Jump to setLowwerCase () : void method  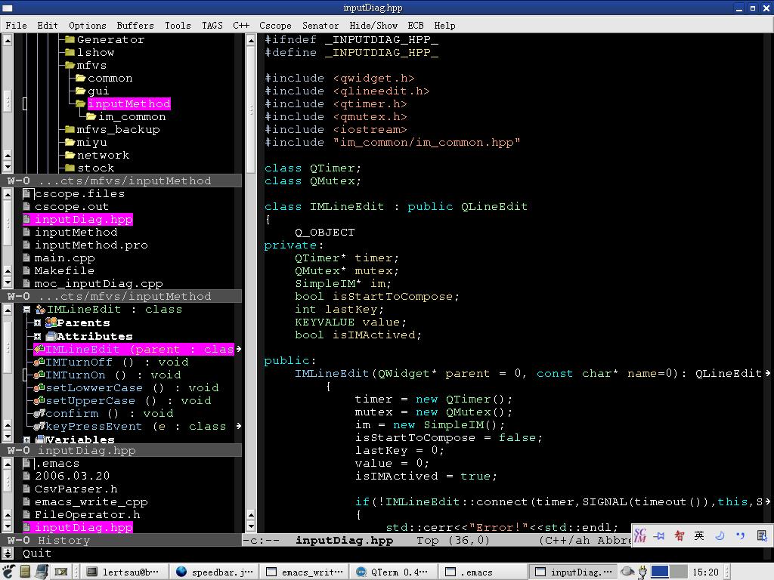[132, 387]
